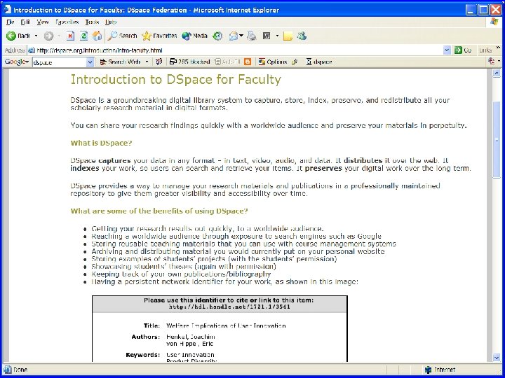Click the Done status bar text

(20, 370)
